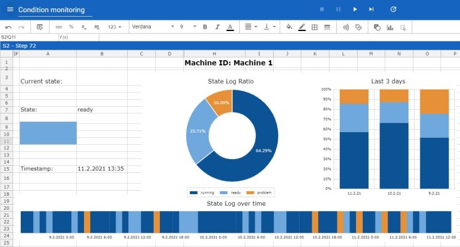Select column A header
The height and width of the screenshot is (247, 460).
point(48,53)
